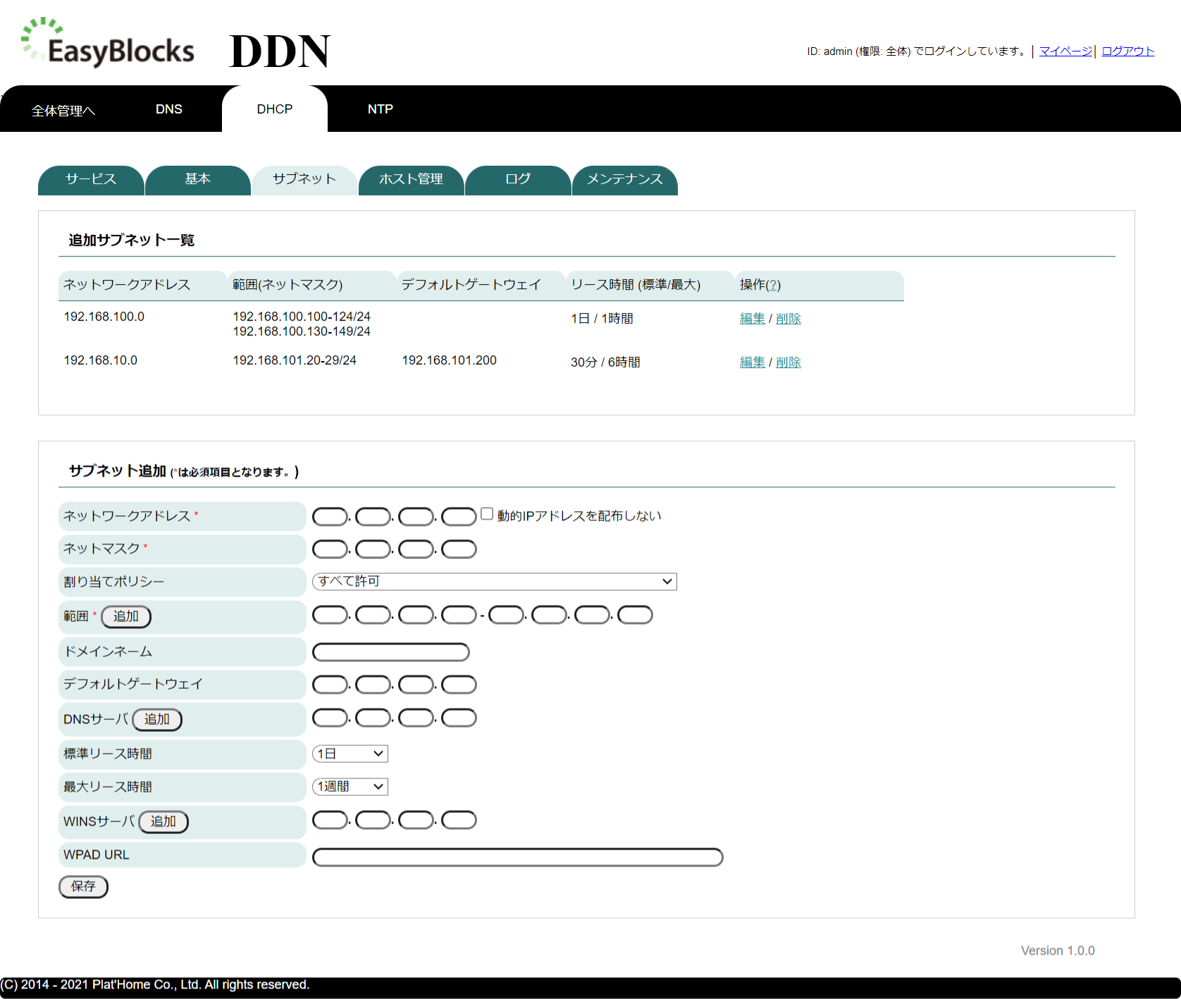This screenshot has width=1181, height=999.
Task: Edit the 192.168.100.0 subnet row
Action: pyautogui.click(x=752, y=319)
